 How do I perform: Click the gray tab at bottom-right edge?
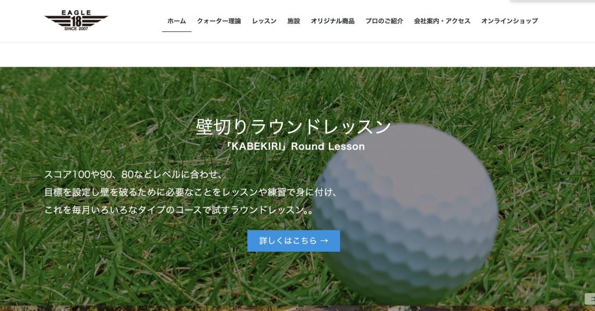[590, 299]
